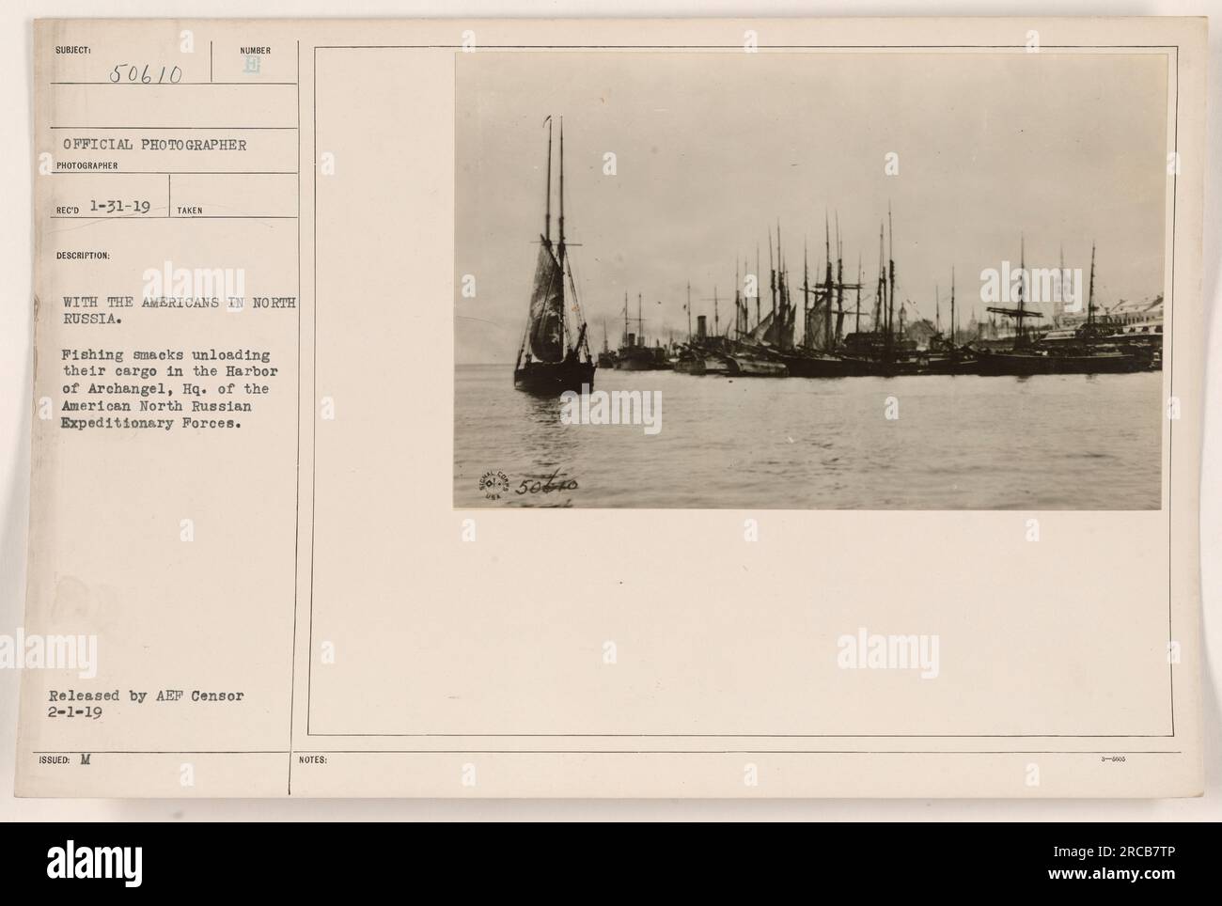Click the received date 1-31-19
Screen dimensions: 1222x906
coord(118,207)
